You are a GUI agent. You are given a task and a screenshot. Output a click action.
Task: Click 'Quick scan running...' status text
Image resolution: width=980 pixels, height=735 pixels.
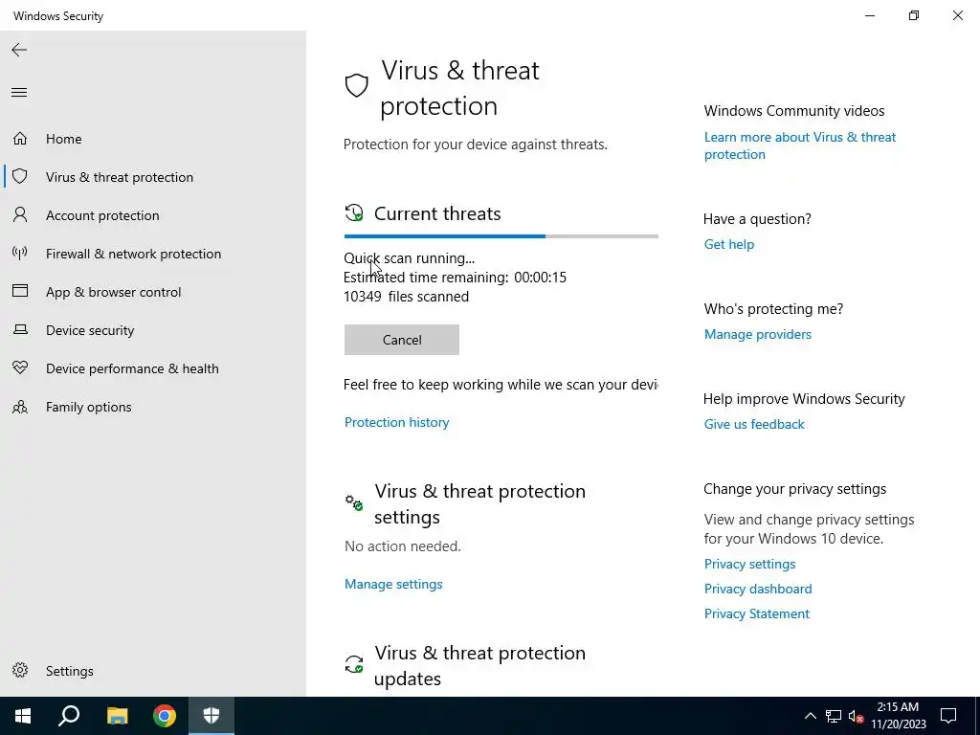(x=409, y=258)
